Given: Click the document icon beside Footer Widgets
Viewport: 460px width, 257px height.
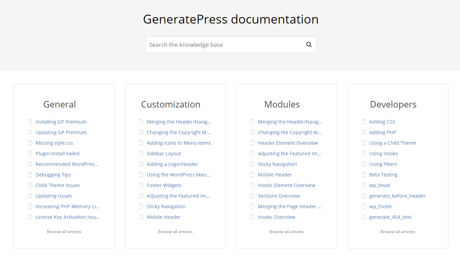Looking at the screenshot, I should [x=141, y=185].
